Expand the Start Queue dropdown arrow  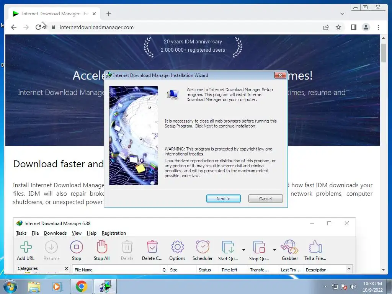(243, 250)
